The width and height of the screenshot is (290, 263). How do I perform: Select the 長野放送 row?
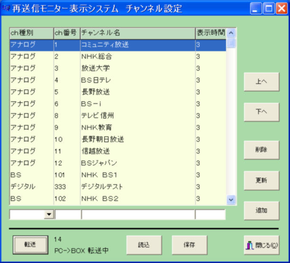(118, 92)
